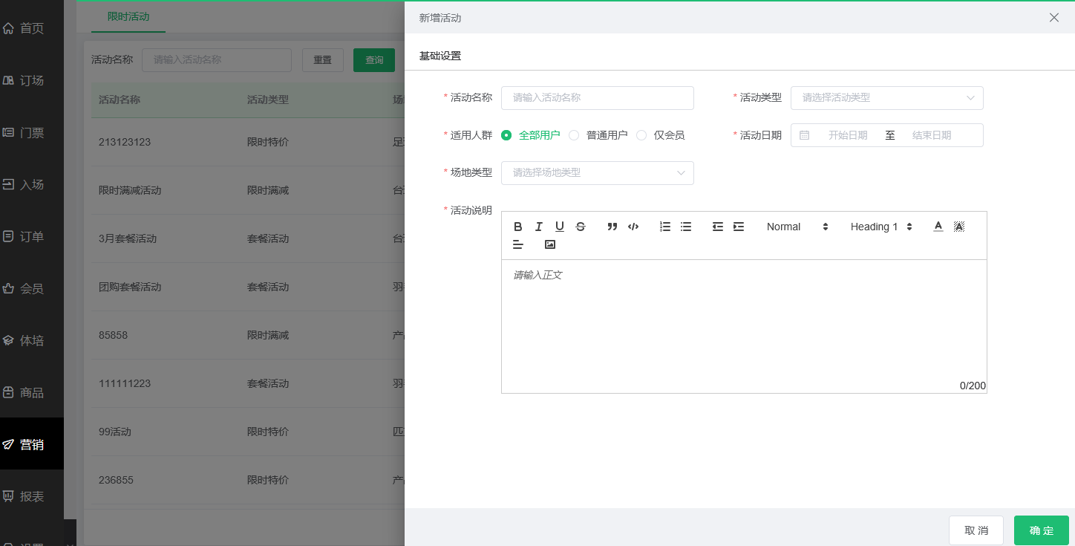Create an ordered list in the editor
This screenshot has height=546, width=1075.
(664, 227)
